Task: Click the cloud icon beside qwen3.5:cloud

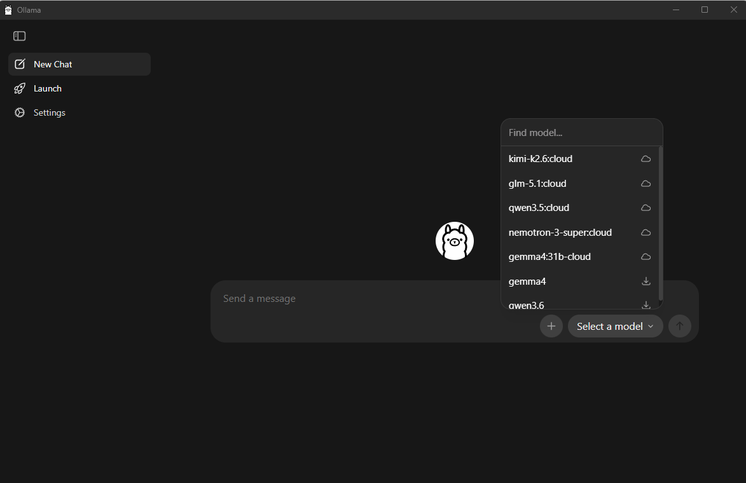Action: (x=646, y=208)
